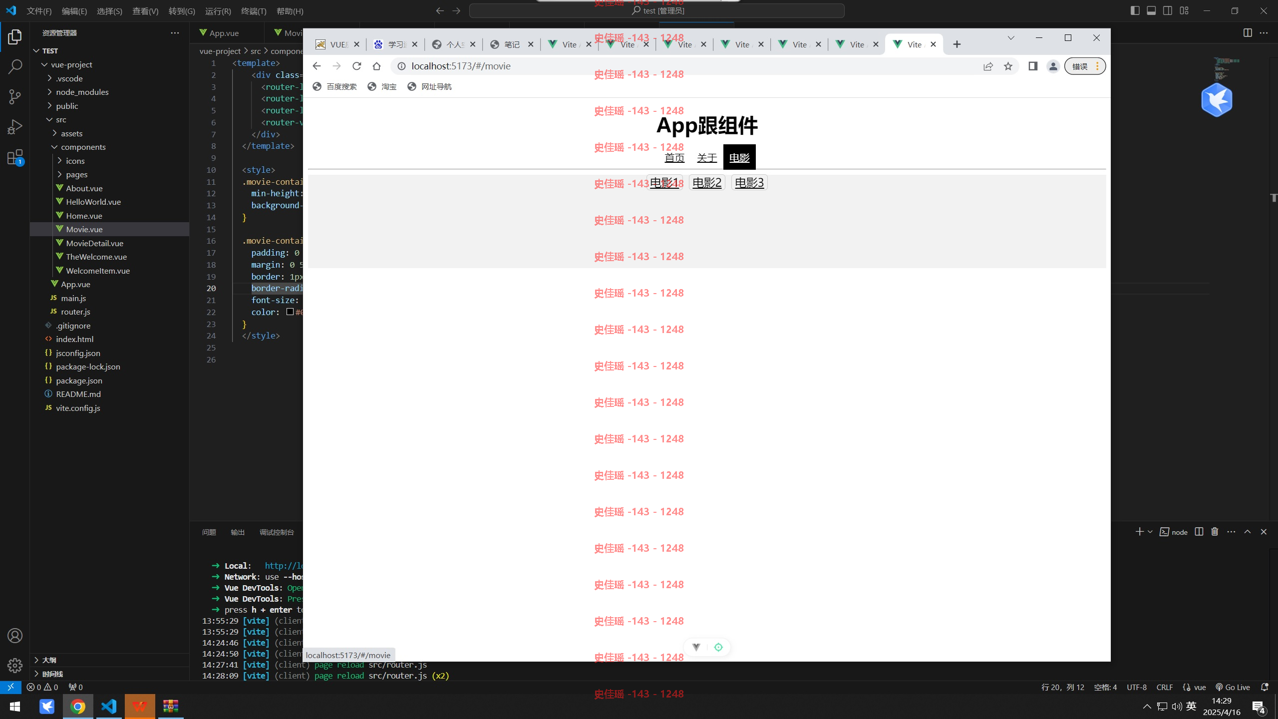The image size is (1278, 719).
Task: Open browser tab search chevron
Action: pyautogui.click(x=1011, y=38)
